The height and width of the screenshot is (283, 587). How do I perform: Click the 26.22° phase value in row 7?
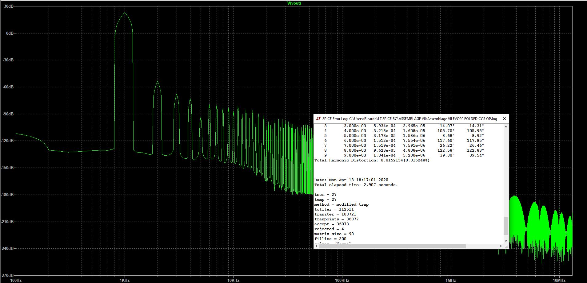point(447,145)
